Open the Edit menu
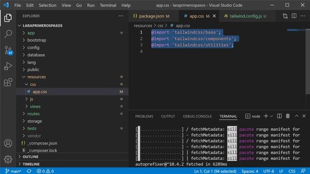310x174 pixels. coord(30,5)
